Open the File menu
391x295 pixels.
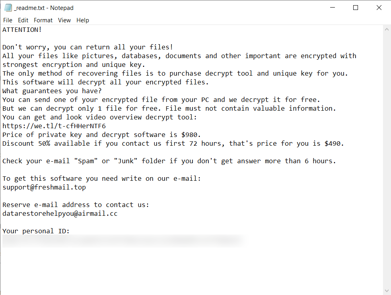pyautogui.click(x=8, y=20)
